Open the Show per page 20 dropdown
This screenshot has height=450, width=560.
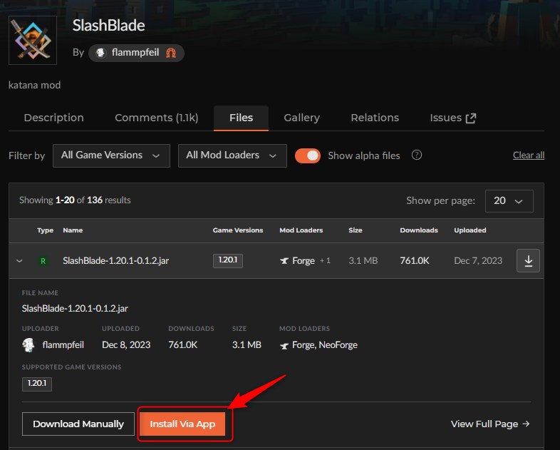click(x=509, y=201)
